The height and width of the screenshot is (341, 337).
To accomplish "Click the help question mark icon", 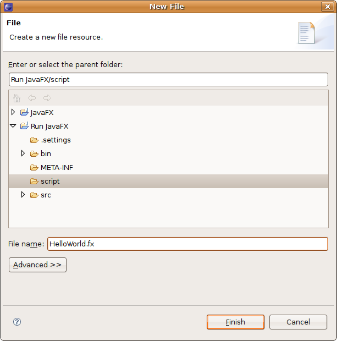I will pyautogui.click(x=17, y=322).
